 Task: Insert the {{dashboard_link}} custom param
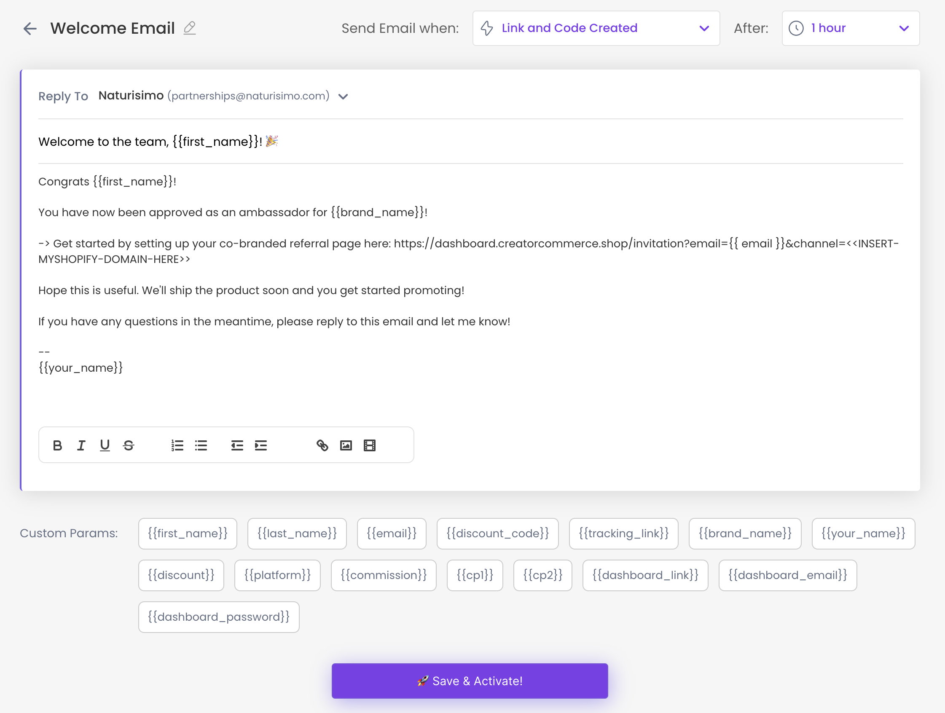(645, 576)
